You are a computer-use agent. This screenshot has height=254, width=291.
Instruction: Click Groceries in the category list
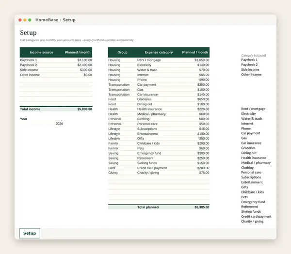248,148
